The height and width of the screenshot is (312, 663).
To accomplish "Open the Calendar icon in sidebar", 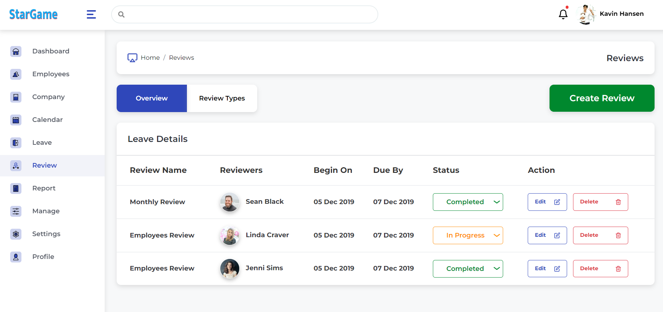I will tap(16, 120).
